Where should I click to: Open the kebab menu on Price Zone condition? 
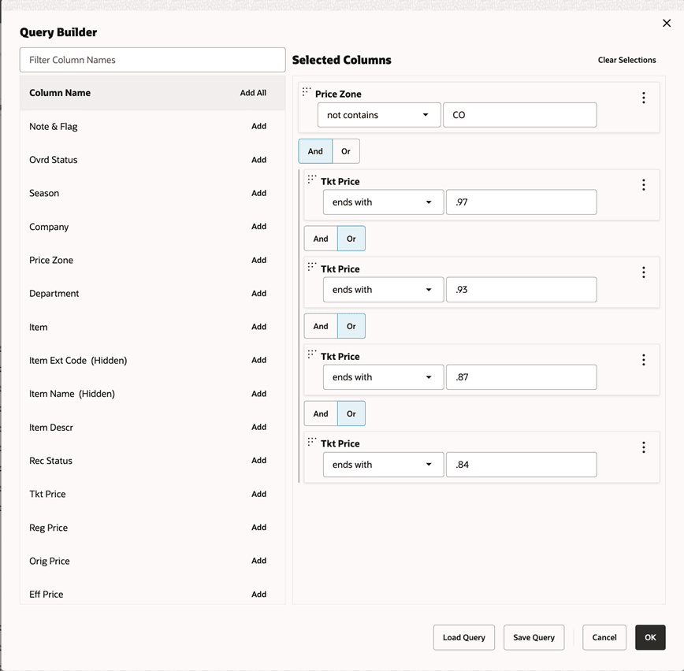643,98
